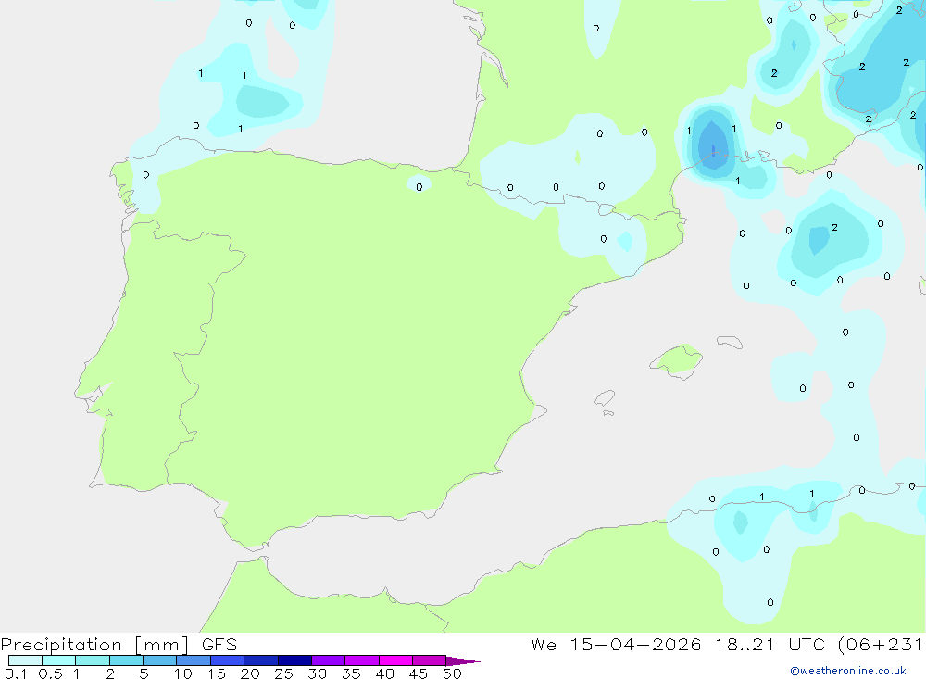
Task: Click the '0.1' legend scale label
Action: 16,673
